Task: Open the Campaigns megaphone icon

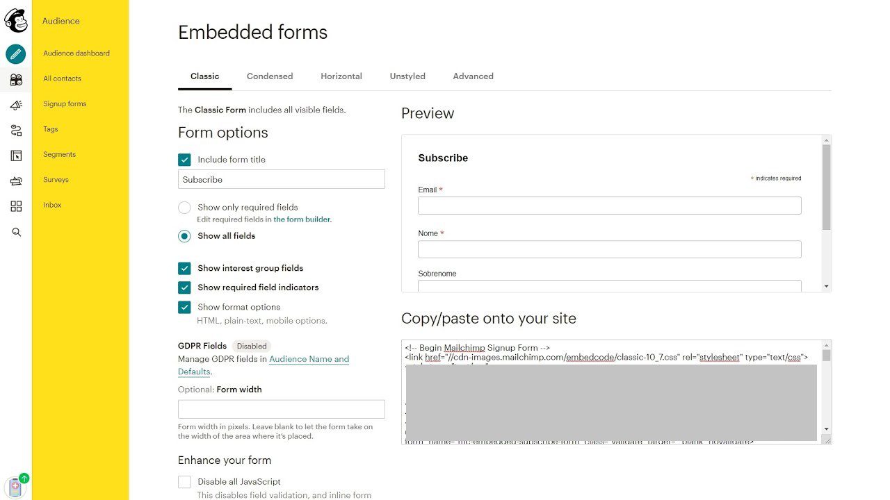Action: (15, 105)
